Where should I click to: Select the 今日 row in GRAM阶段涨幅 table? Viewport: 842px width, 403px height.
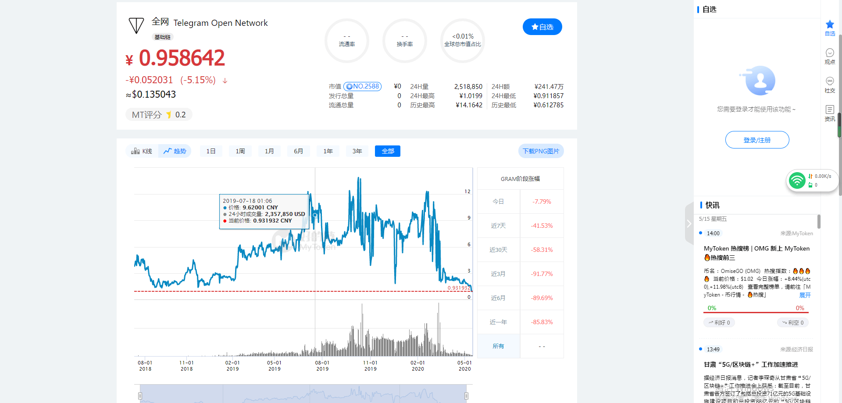(520, 201)
